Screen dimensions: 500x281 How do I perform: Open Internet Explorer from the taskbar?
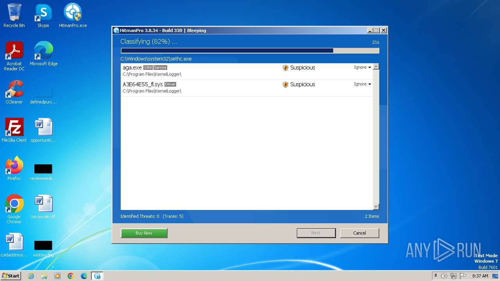point(31,276)
